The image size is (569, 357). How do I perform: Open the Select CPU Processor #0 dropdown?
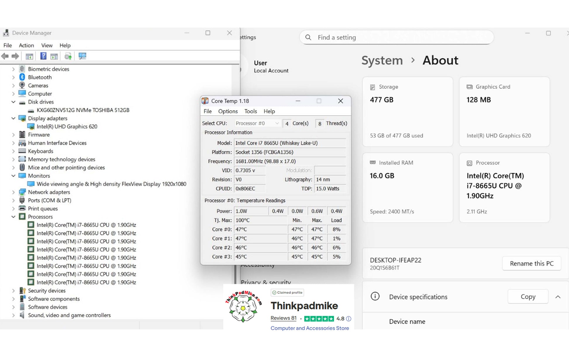coord(257,123)
